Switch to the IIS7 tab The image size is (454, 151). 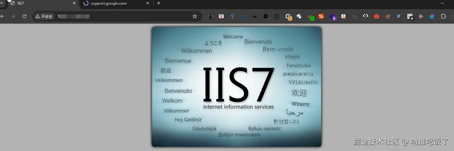(x=43, y=3)
